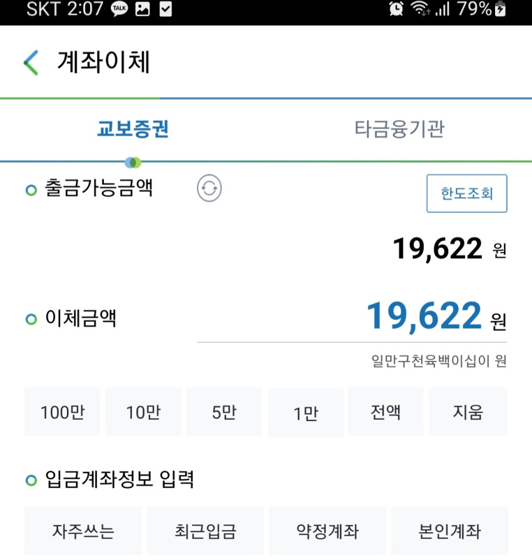Tap the Wi-Fi icon in status bar
Screen dimensions: 532x560
click(x=420, y=9)
